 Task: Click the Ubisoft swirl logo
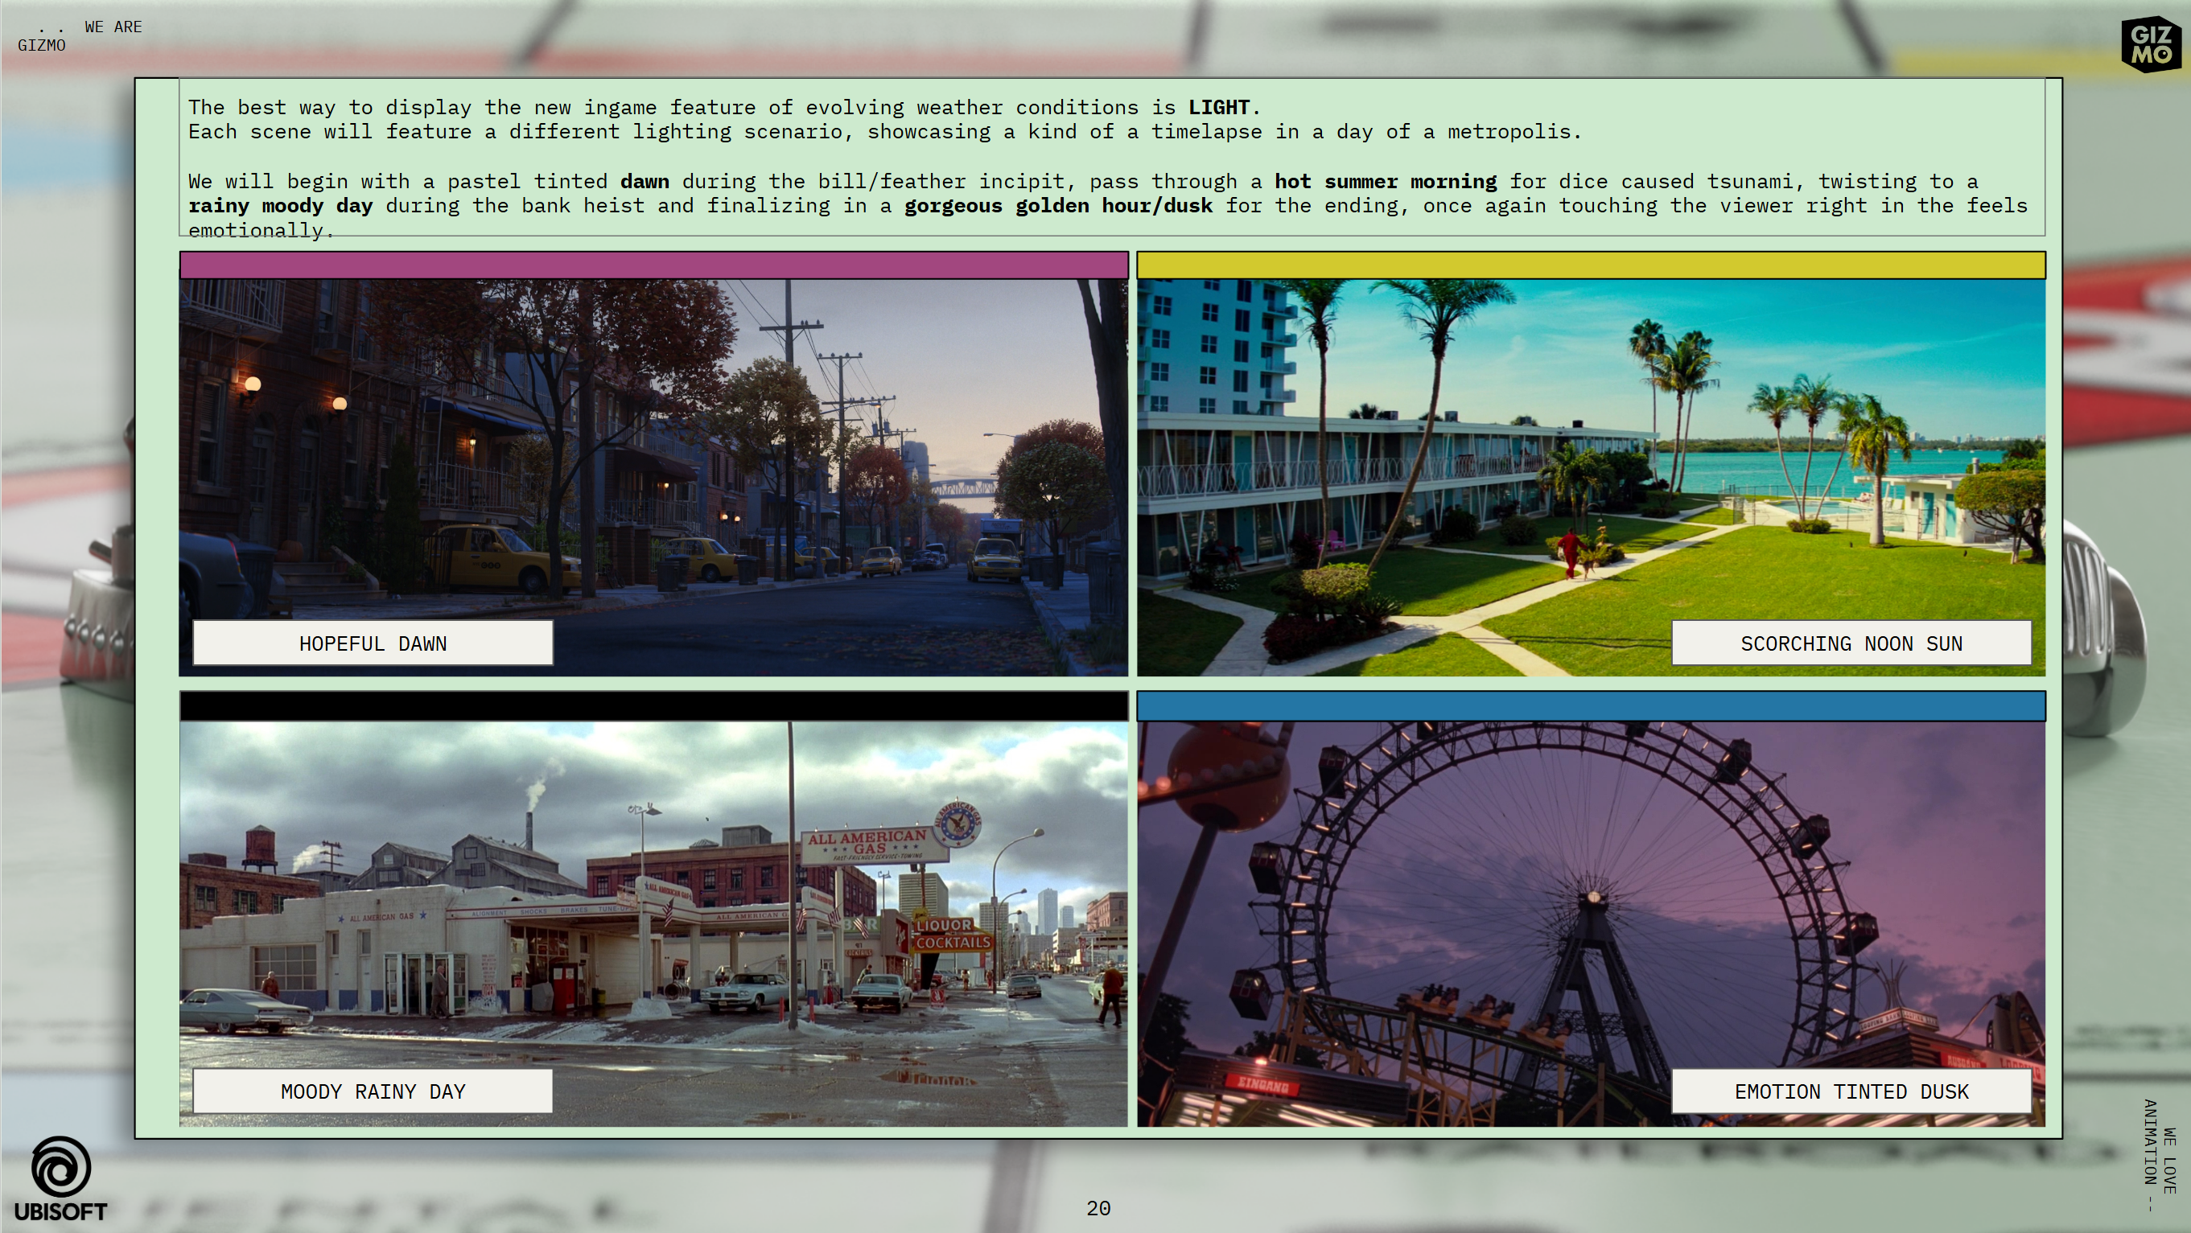coord(60,1167)
